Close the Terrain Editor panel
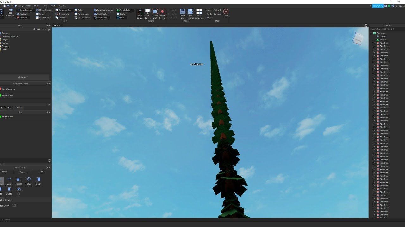Viewport: 405px width, 227px height. (50, 168)
